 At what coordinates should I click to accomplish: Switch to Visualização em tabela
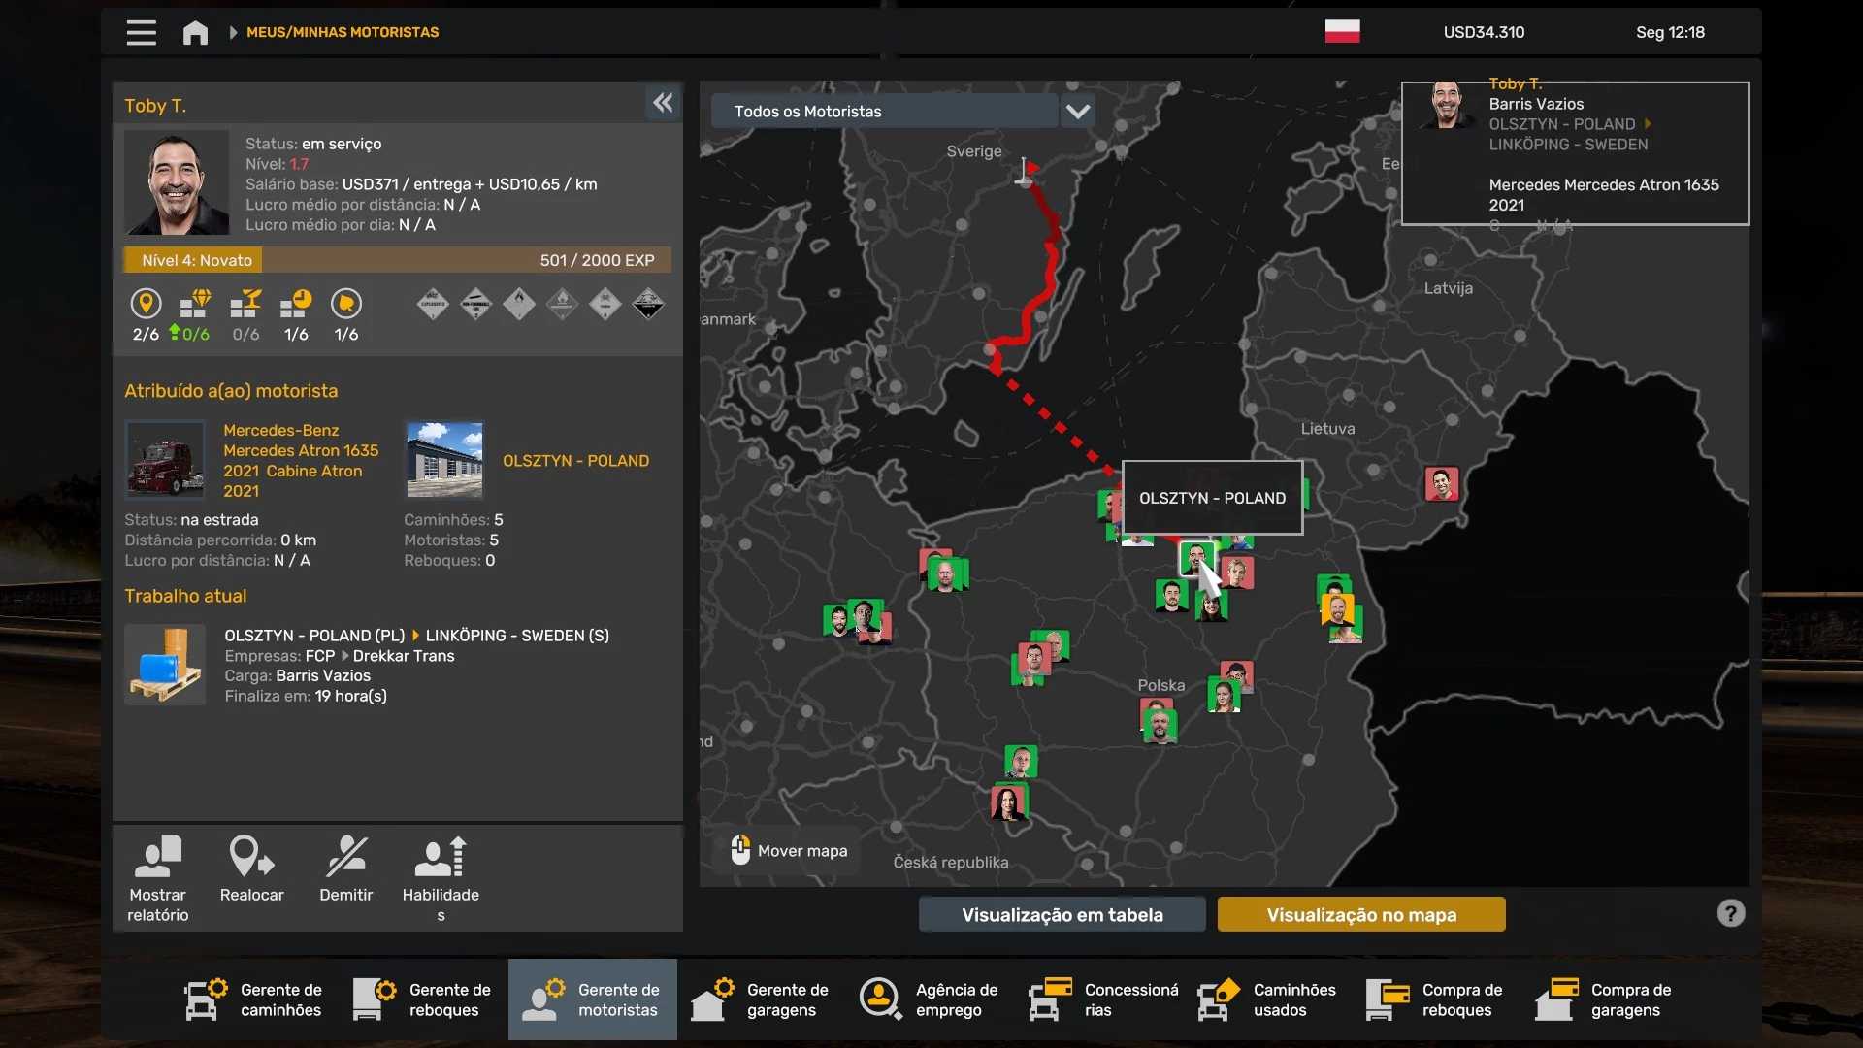tap(1062, 914)
